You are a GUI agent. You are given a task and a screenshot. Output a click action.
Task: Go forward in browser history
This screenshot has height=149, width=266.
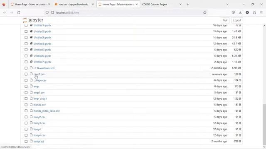(12, 12)
